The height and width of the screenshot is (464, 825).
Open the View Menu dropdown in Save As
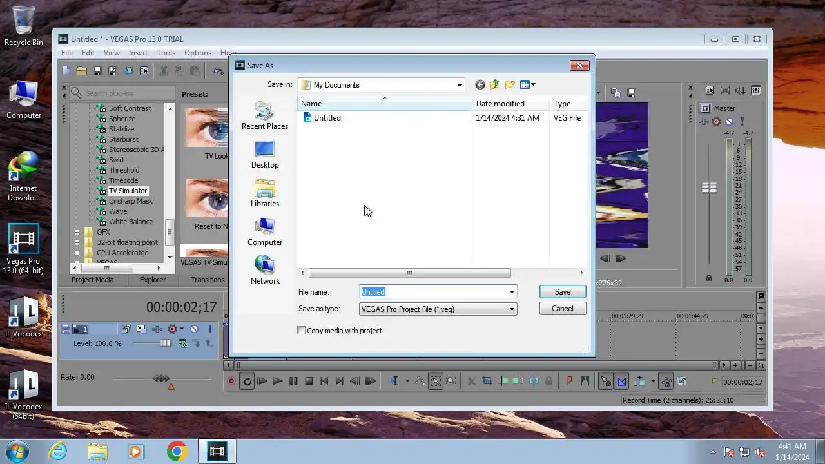(x=528, y=84)
